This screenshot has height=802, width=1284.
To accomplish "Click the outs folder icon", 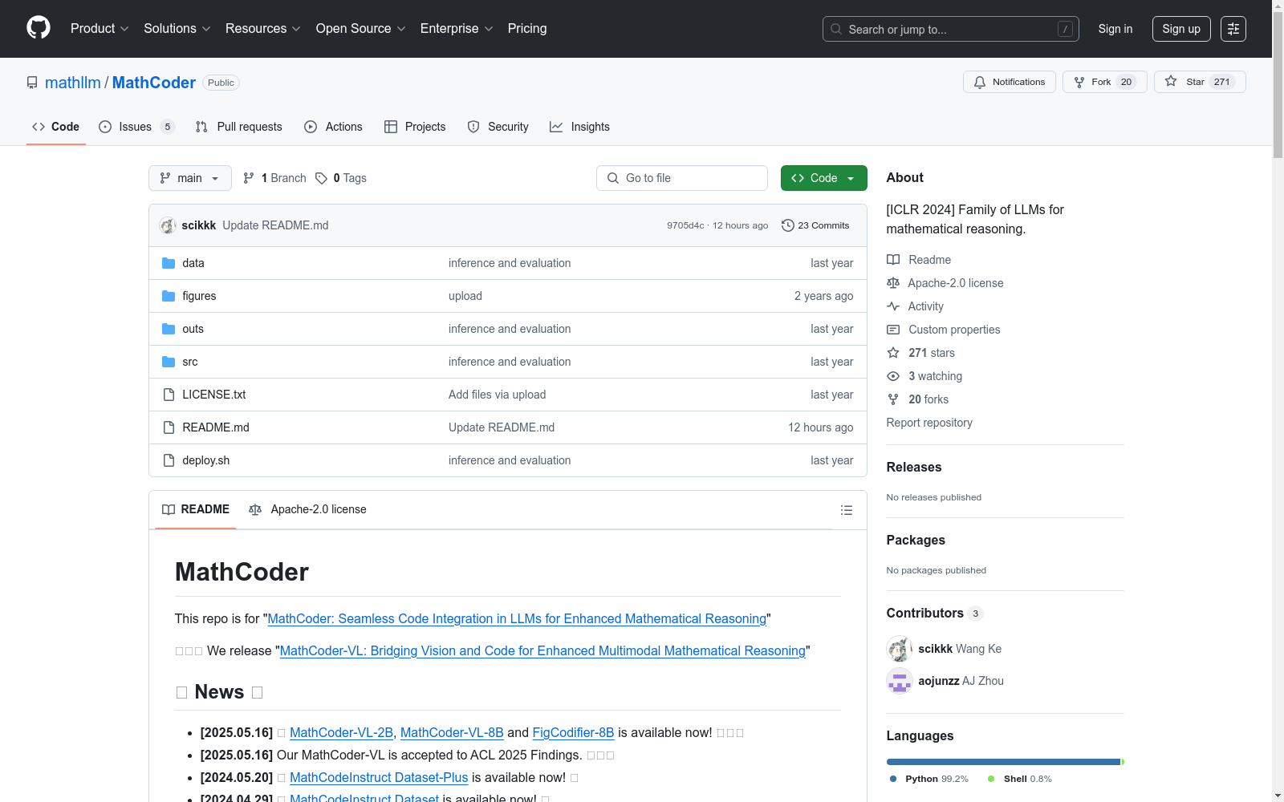I will [169, 329].
